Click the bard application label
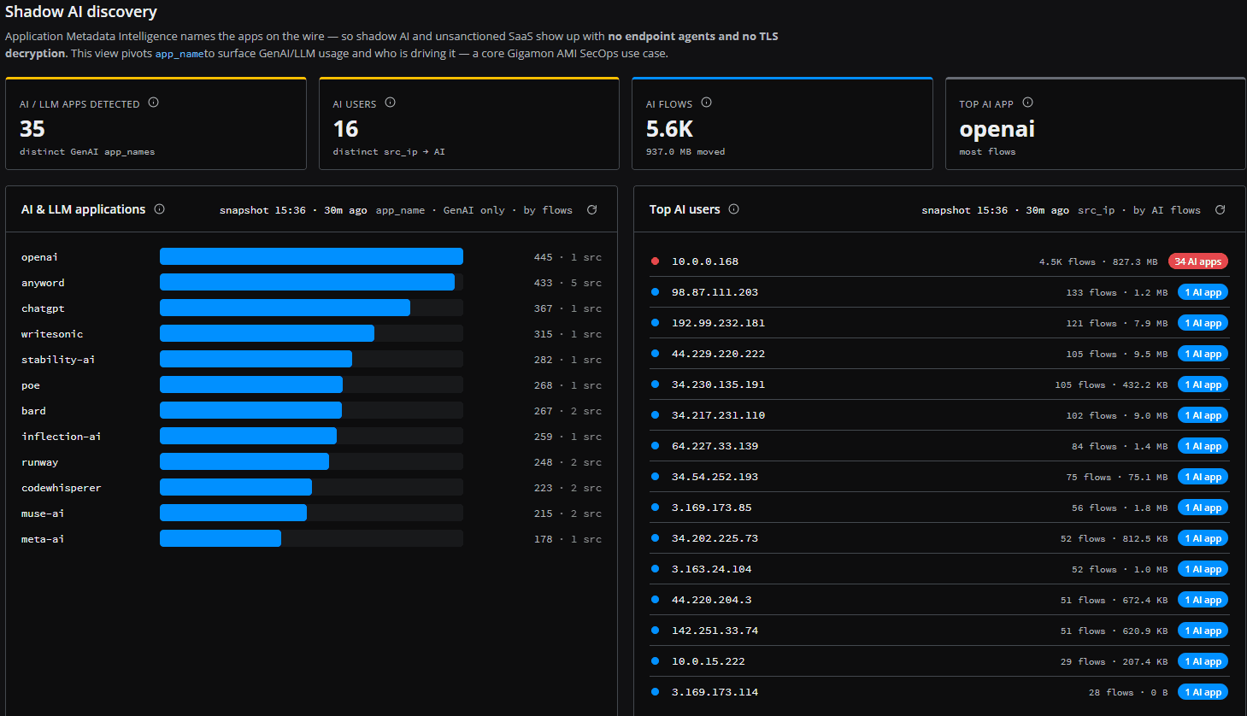Image resolution: width=1247 pixels, height=716 pixels. [33, 411]
